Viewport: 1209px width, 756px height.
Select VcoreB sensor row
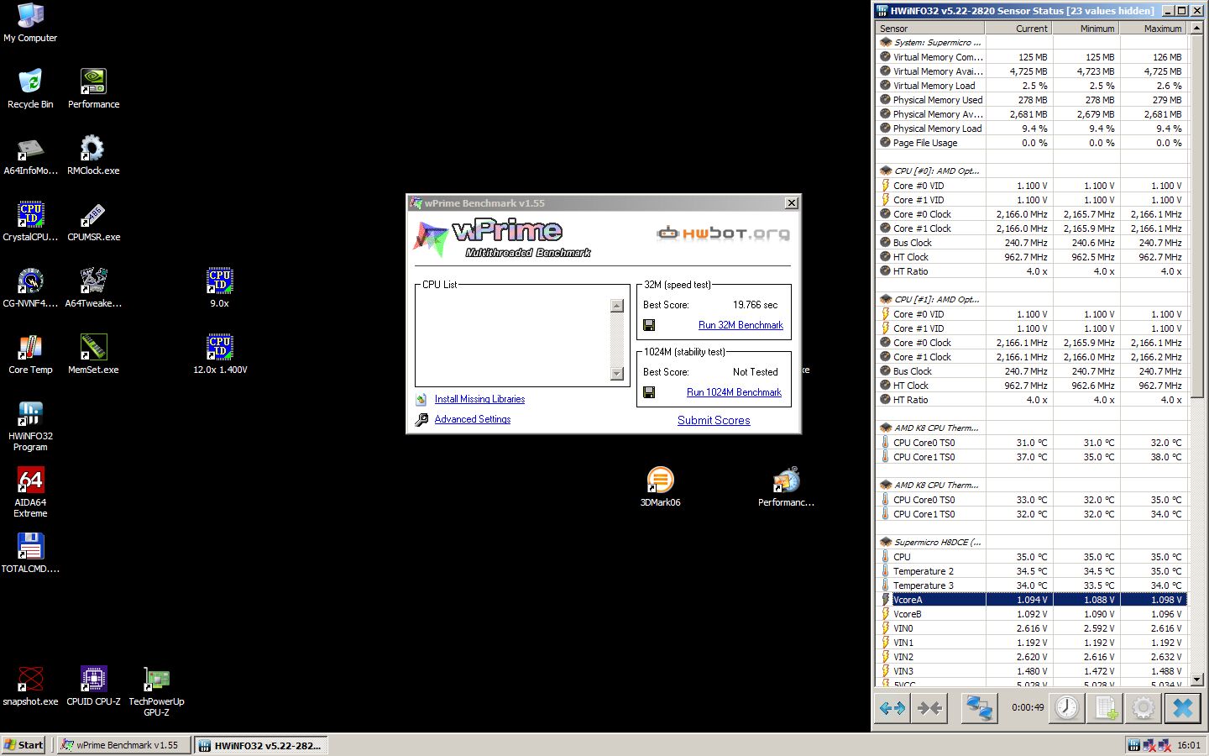1031,614
